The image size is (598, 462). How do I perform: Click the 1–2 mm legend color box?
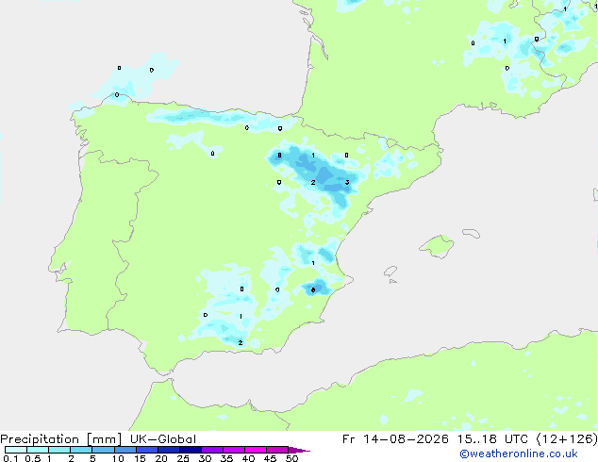[x=59, y=450]
